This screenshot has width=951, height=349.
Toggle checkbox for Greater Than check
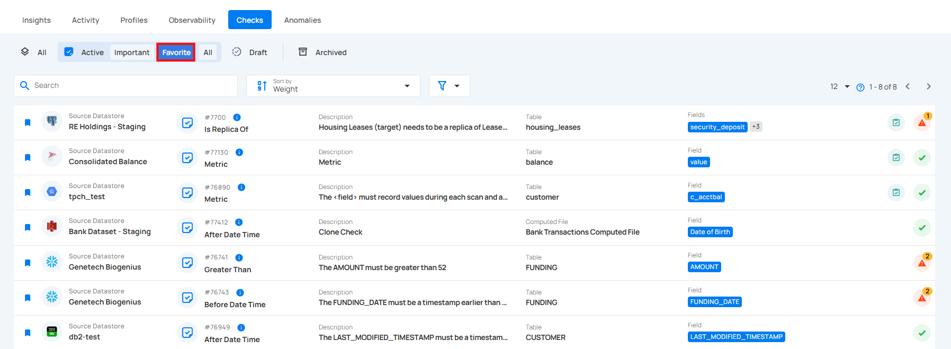point(187,263)
